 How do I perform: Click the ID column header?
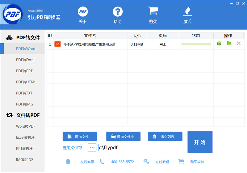click(x=50, y=36)
